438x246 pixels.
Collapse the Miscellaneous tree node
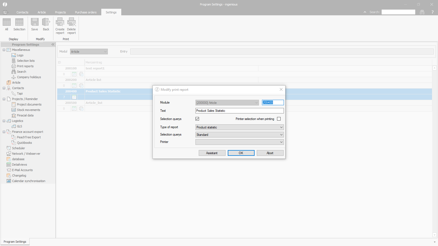click(4, 50)
